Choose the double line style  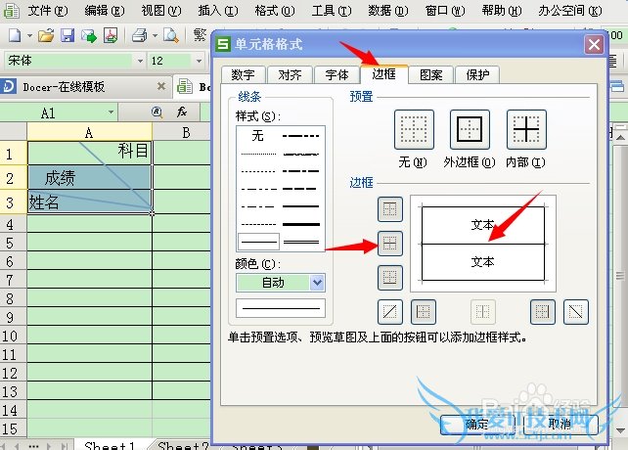(x=301, y=242)
